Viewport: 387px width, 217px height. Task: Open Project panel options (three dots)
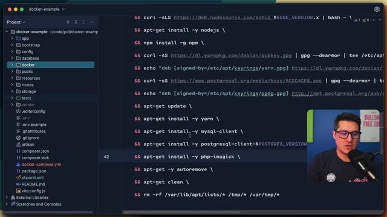click(83, 22)
